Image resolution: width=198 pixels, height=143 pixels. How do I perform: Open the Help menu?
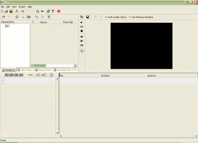pos(30,7)
